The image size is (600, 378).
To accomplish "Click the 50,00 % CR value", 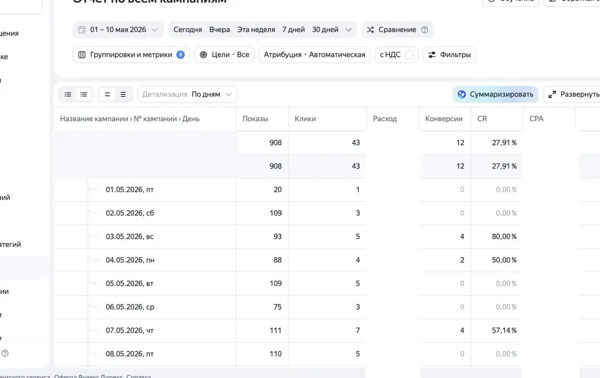I will pos(504,260).
